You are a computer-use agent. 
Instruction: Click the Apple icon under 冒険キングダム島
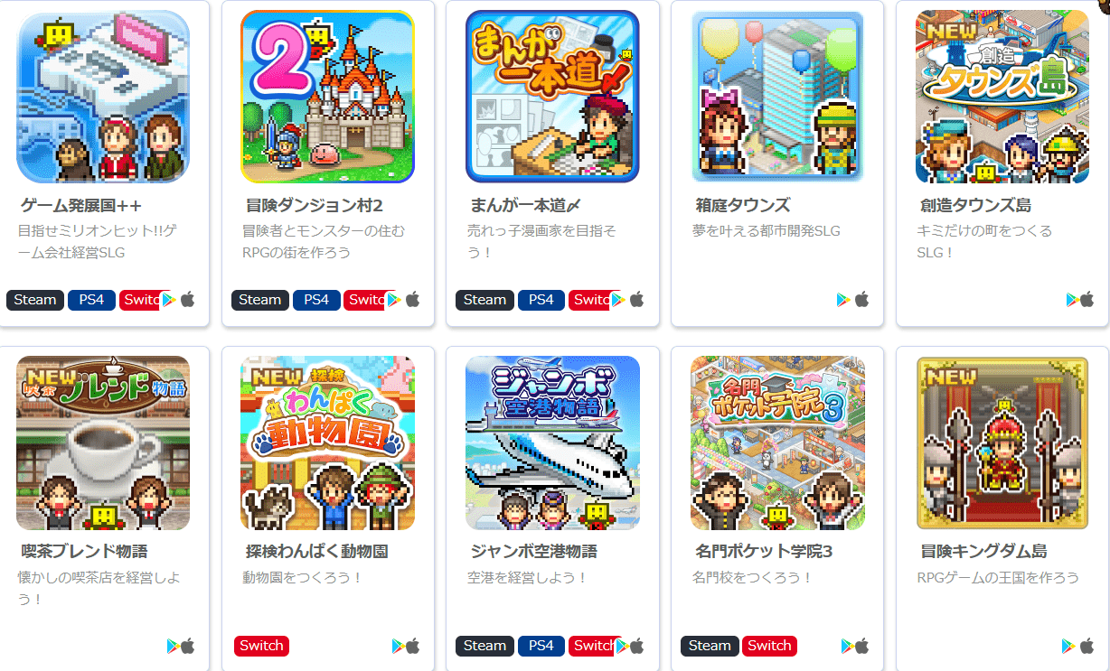tap(1085, 646)
